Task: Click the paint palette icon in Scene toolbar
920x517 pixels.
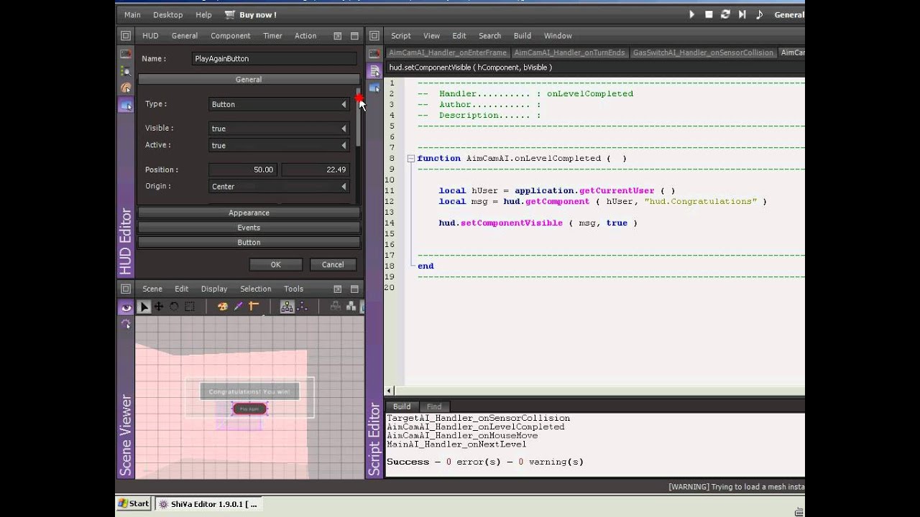Action: (222, 307)
